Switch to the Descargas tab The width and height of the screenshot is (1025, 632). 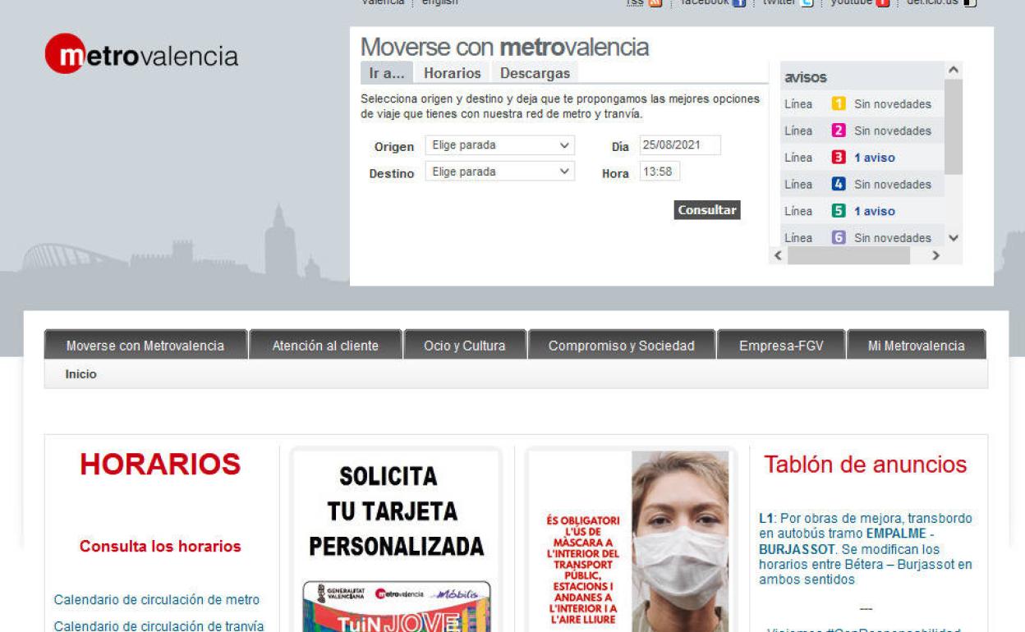(x=535, y=73)
